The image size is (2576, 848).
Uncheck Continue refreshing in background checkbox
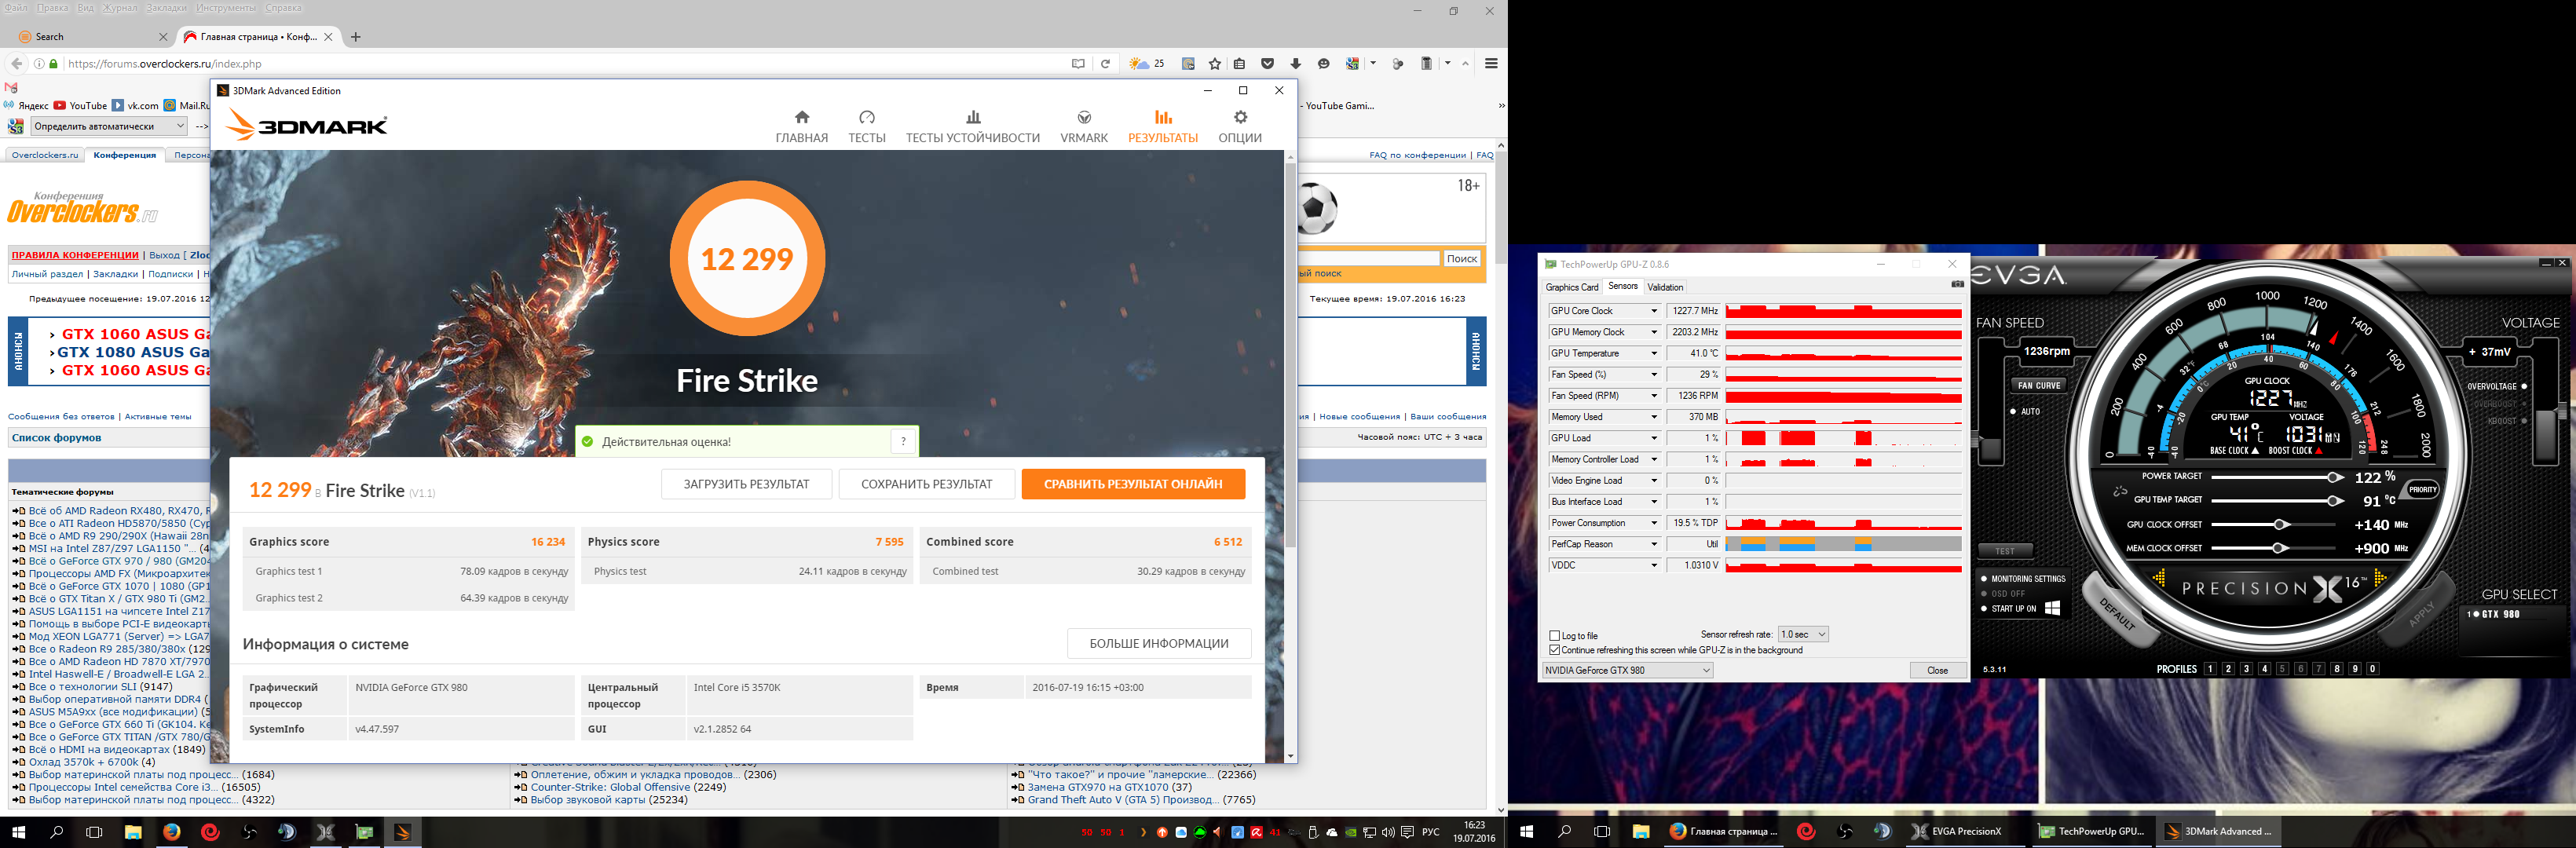[x=1554, y=650]
